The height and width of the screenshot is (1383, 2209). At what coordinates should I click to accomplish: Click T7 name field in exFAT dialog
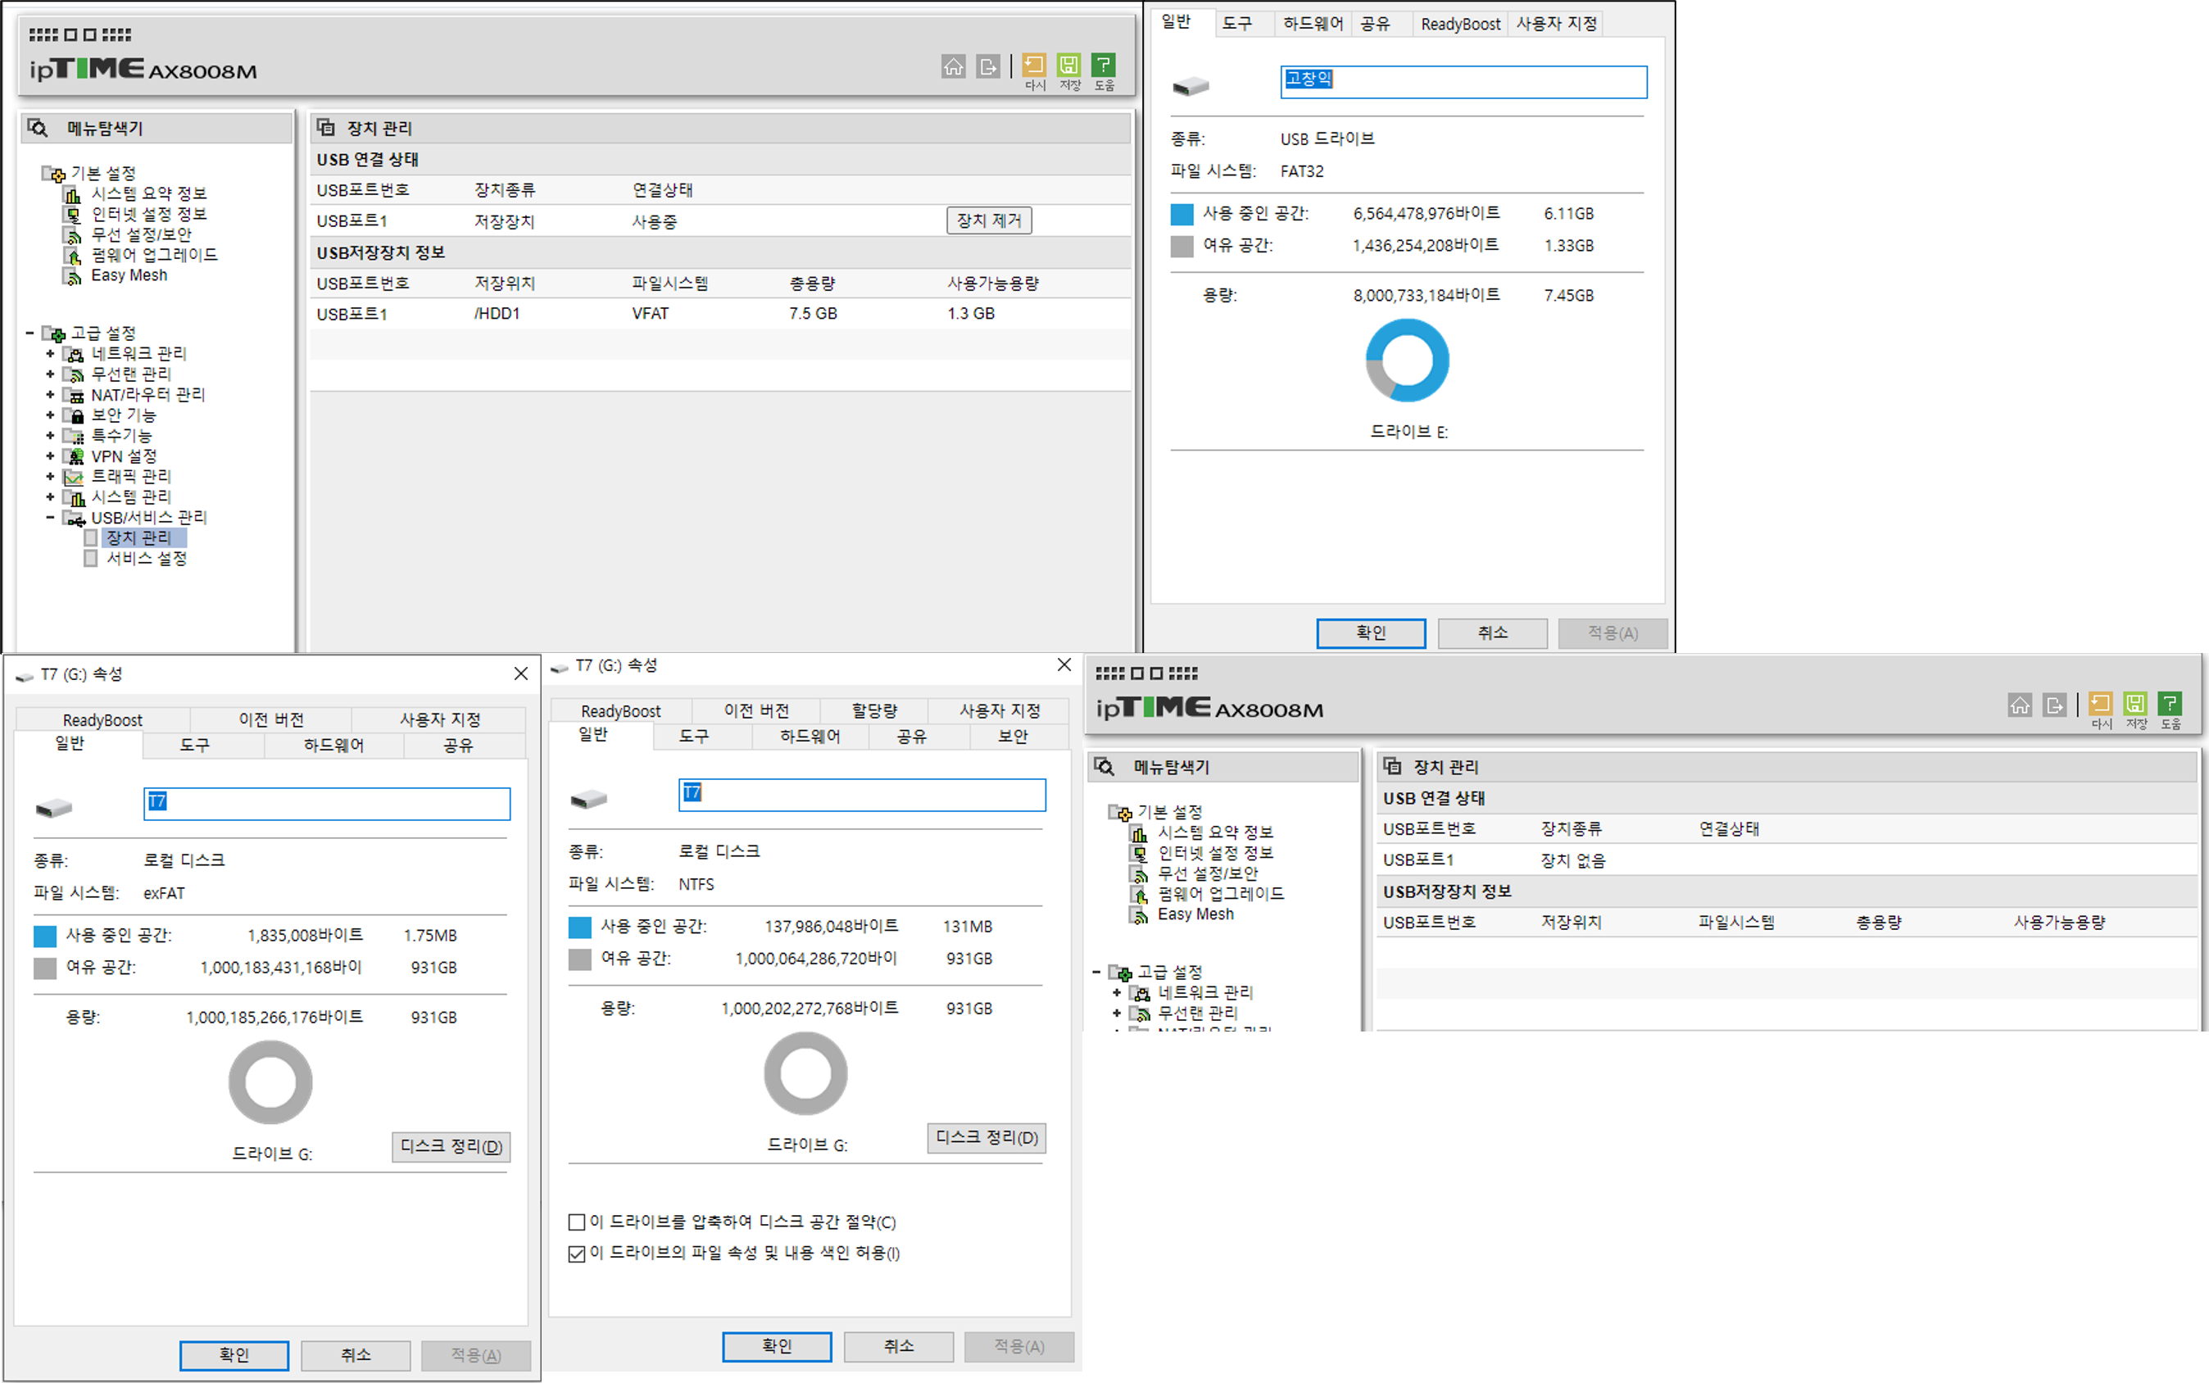coord(327,804)
